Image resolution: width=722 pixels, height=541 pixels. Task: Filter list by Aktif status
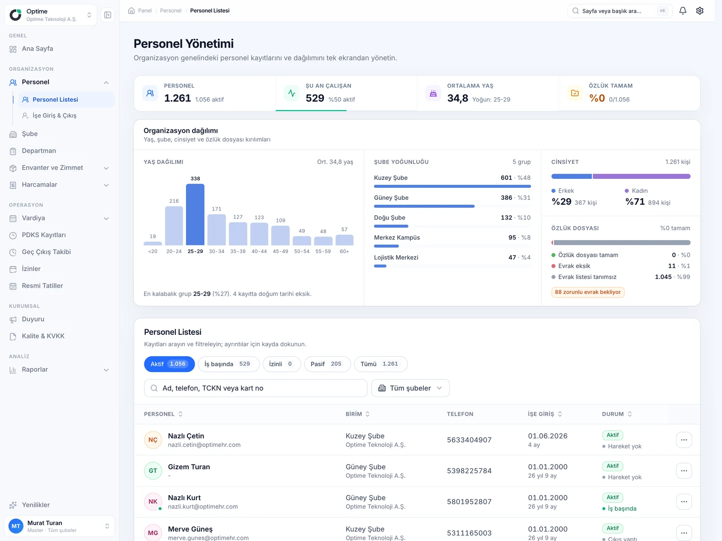click(x=170, y=364)
